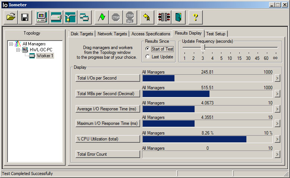Disconnect selected manager or worker icon
This screenshot has height=178, width=290.
click(x=164, y=17)
